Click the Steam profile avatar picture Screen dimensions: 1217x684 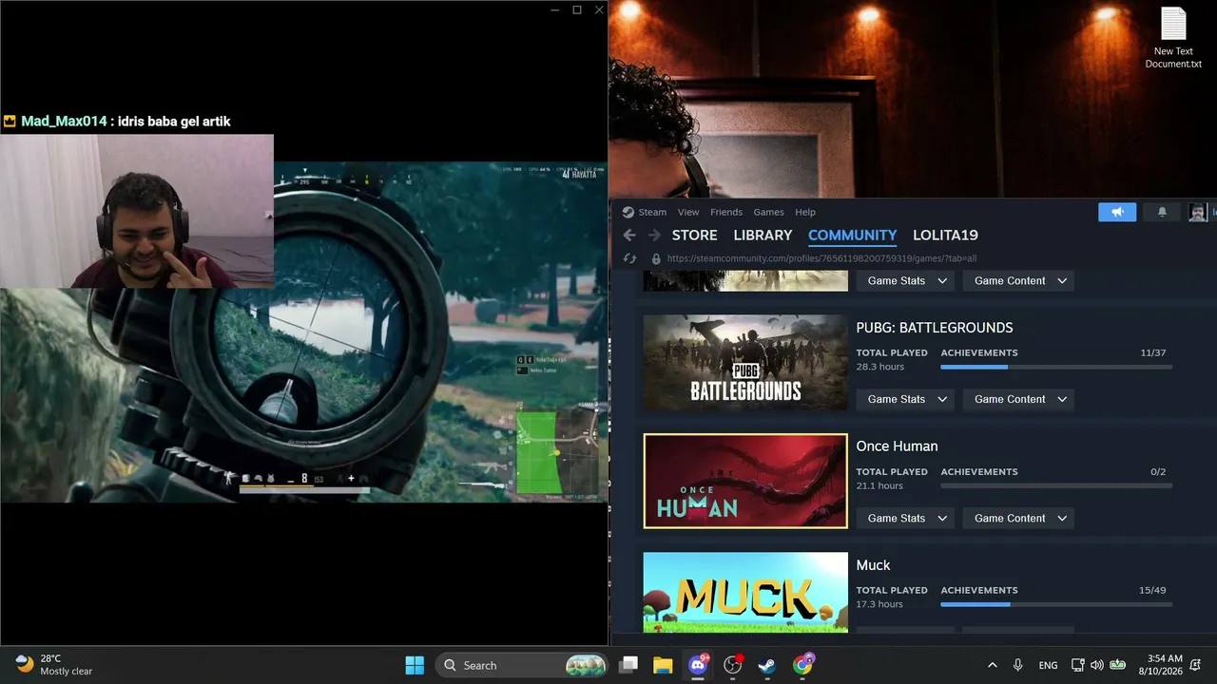[1197, 212]
